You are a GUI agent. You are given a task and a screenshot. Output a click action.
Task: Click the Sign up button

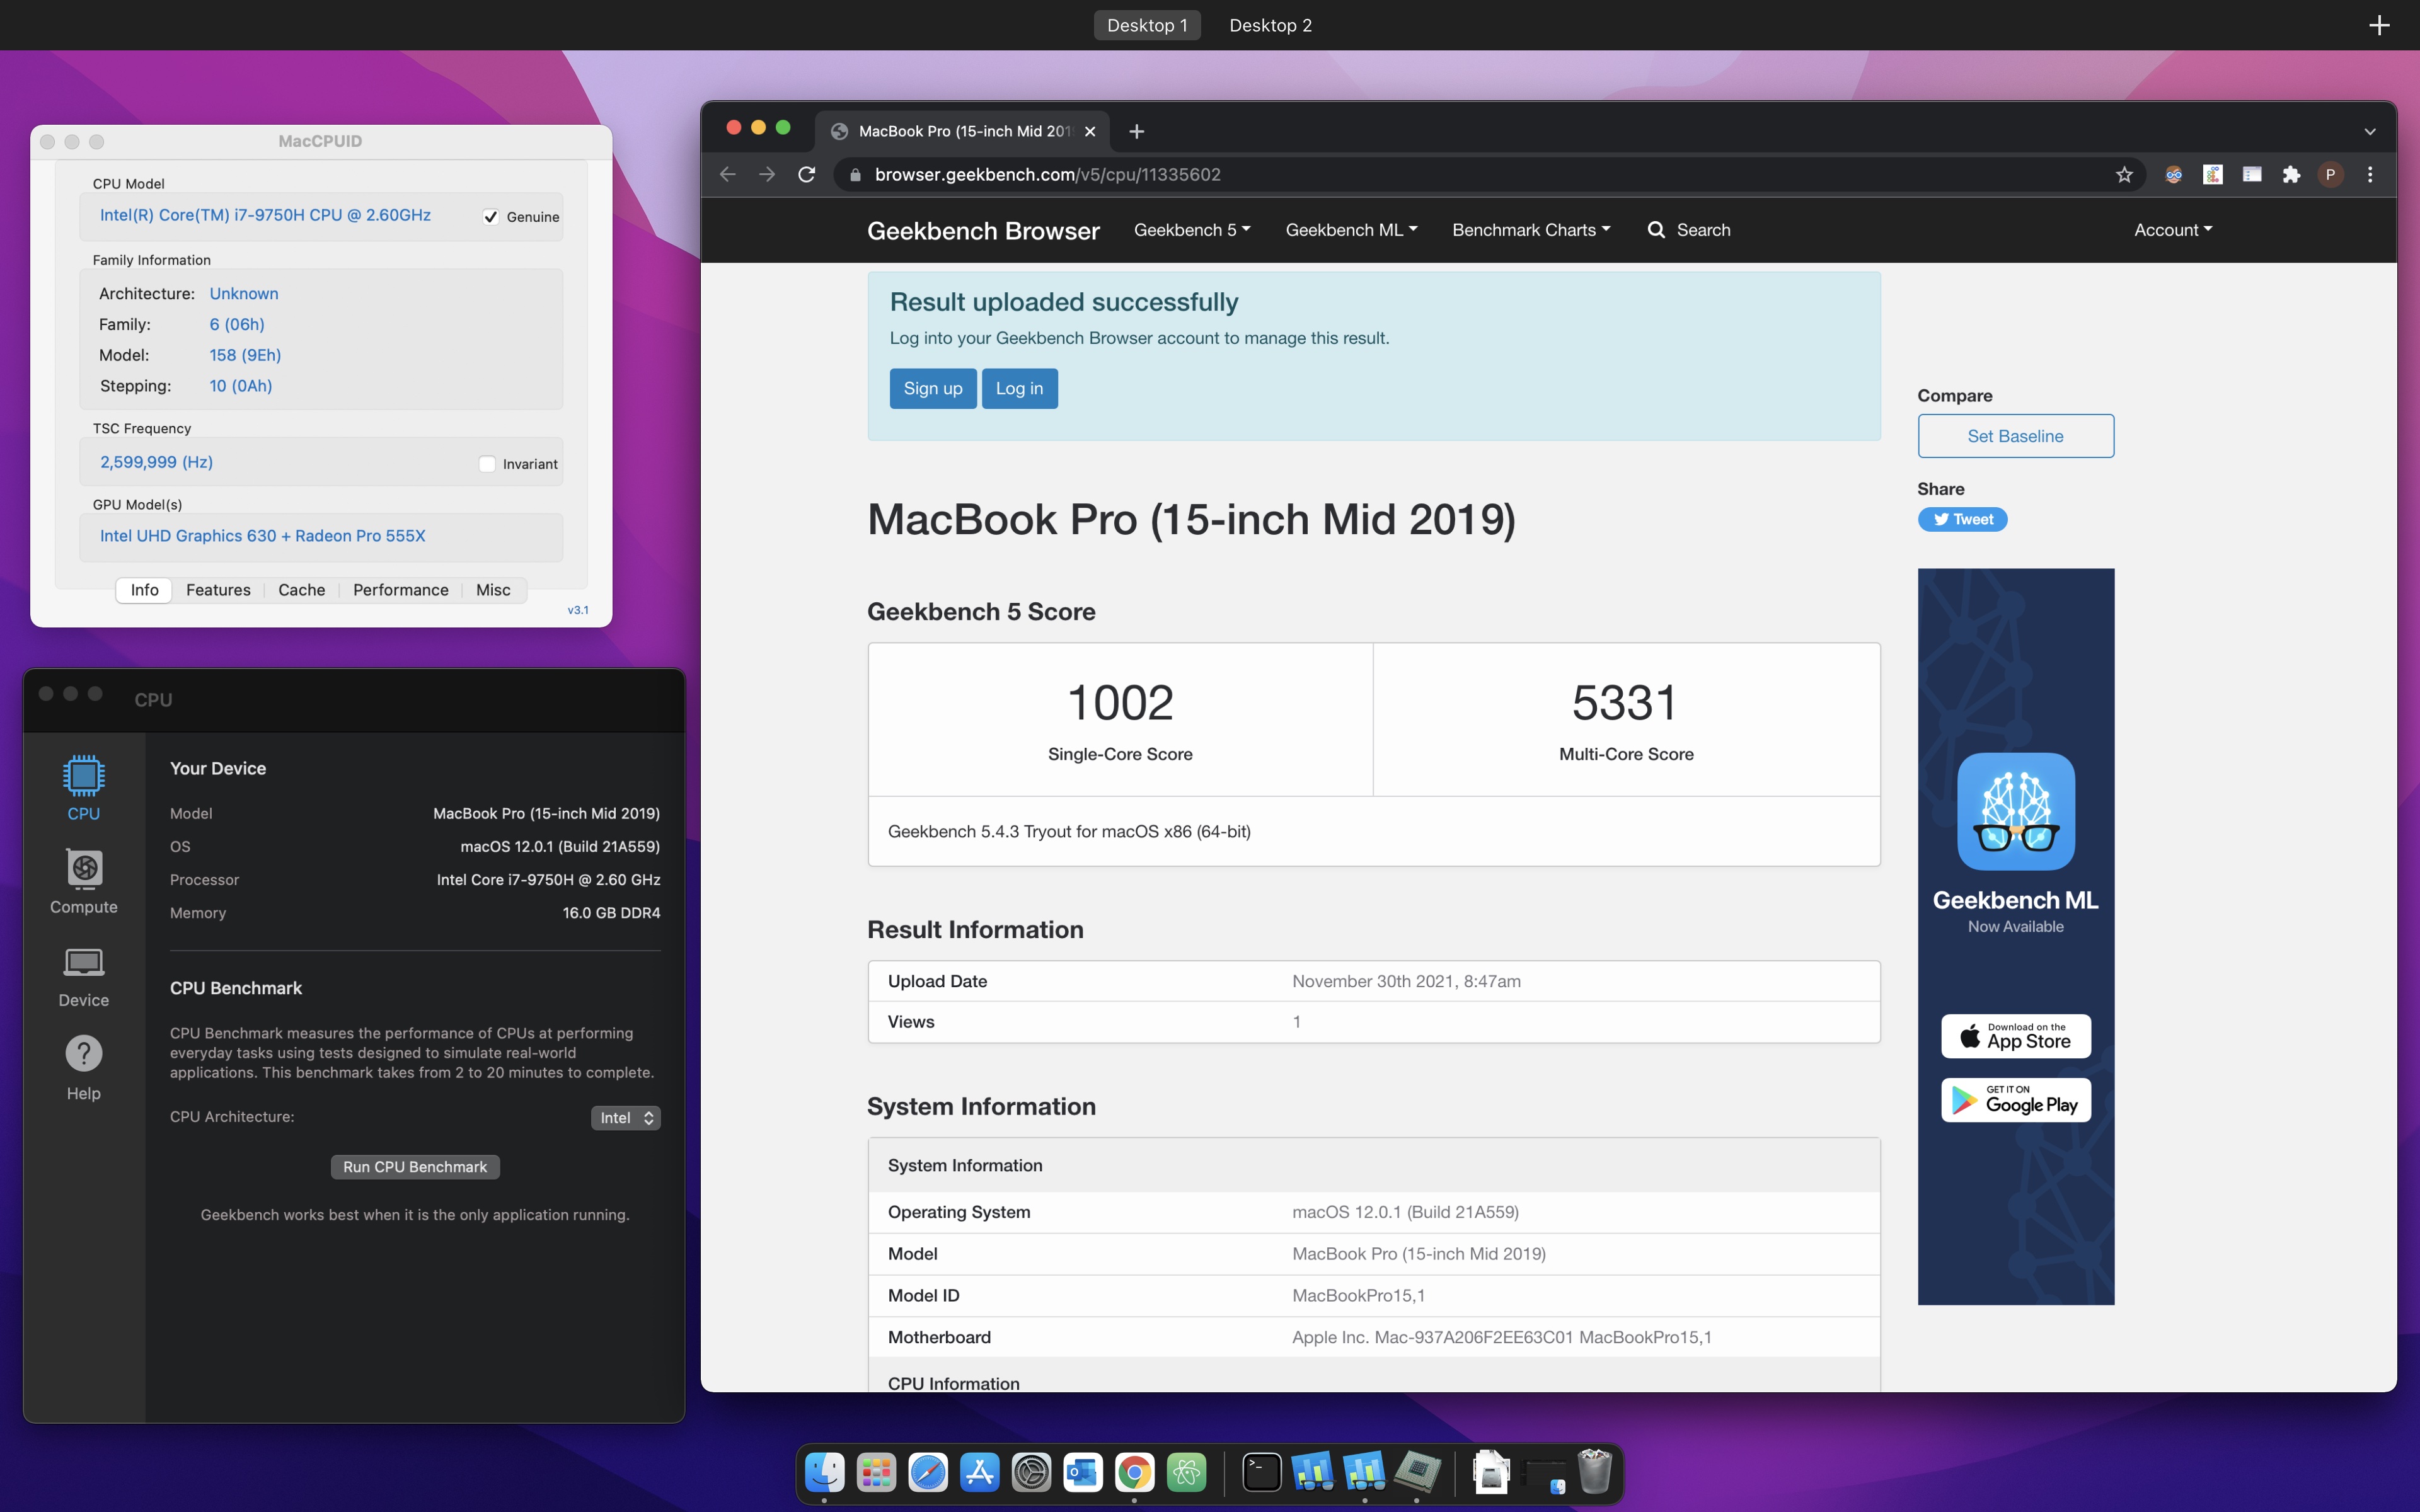[932, 389]
